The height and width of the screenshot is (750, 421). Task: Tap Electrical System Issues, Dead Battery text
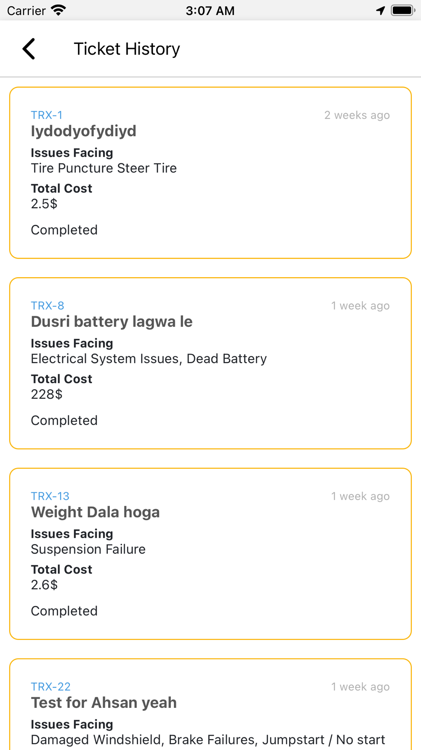[149, 359]
